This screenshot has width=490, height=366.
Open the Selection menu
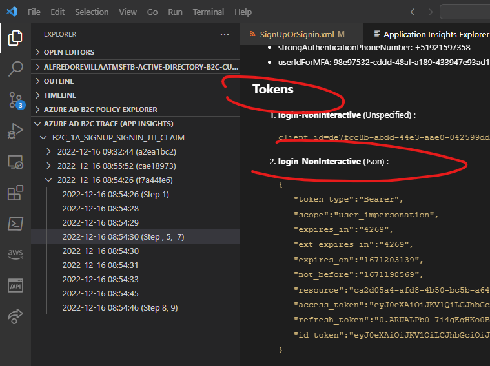coord(92,12)
